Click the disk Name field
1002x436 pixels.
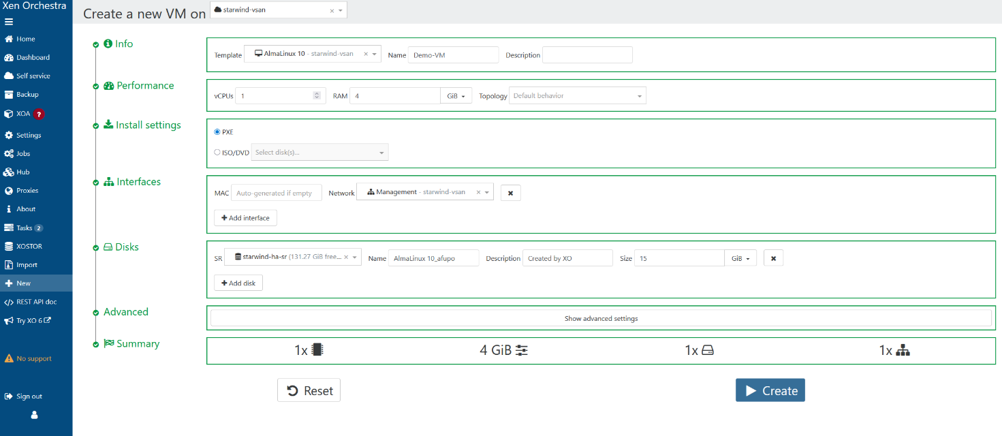(434, 258)
